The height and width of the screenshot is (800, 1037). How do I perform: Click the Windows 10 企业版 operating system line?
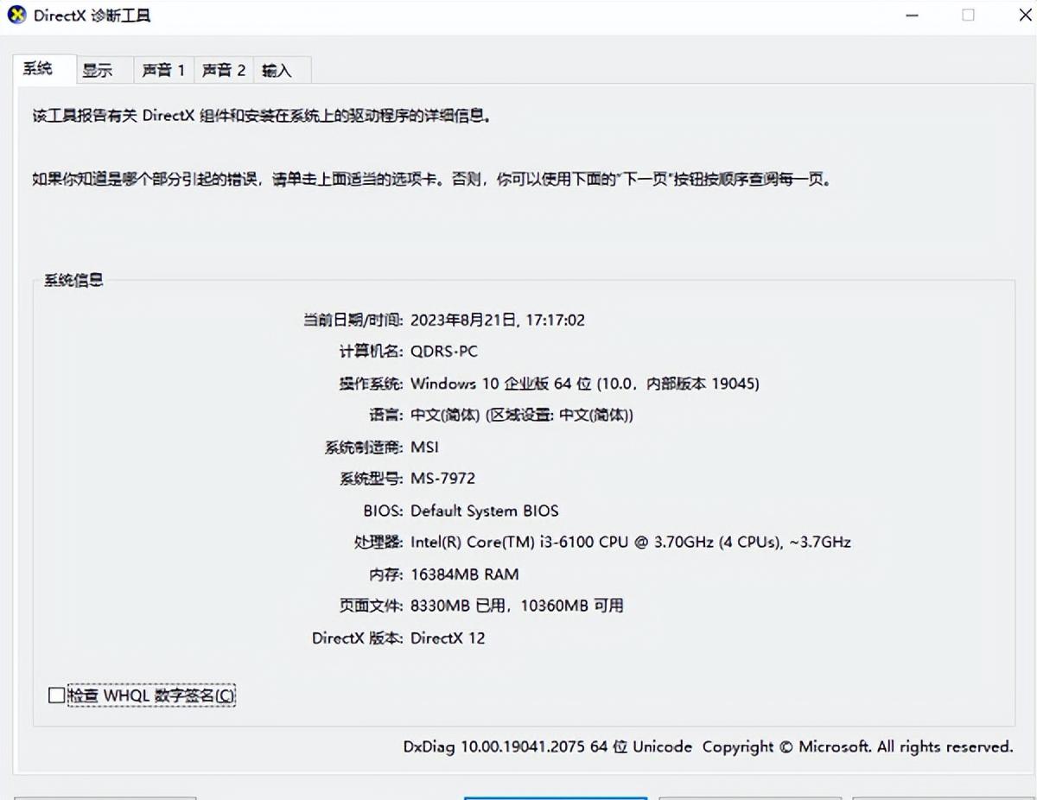(x=584, y=383)
